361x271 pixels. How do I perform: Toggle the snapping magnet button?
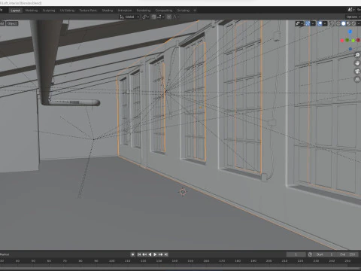coord(154,17)
